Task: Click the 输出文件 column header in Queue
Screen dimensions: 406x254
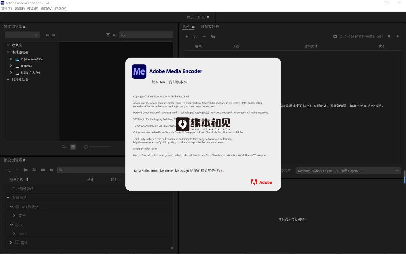Action: (311, 46)
